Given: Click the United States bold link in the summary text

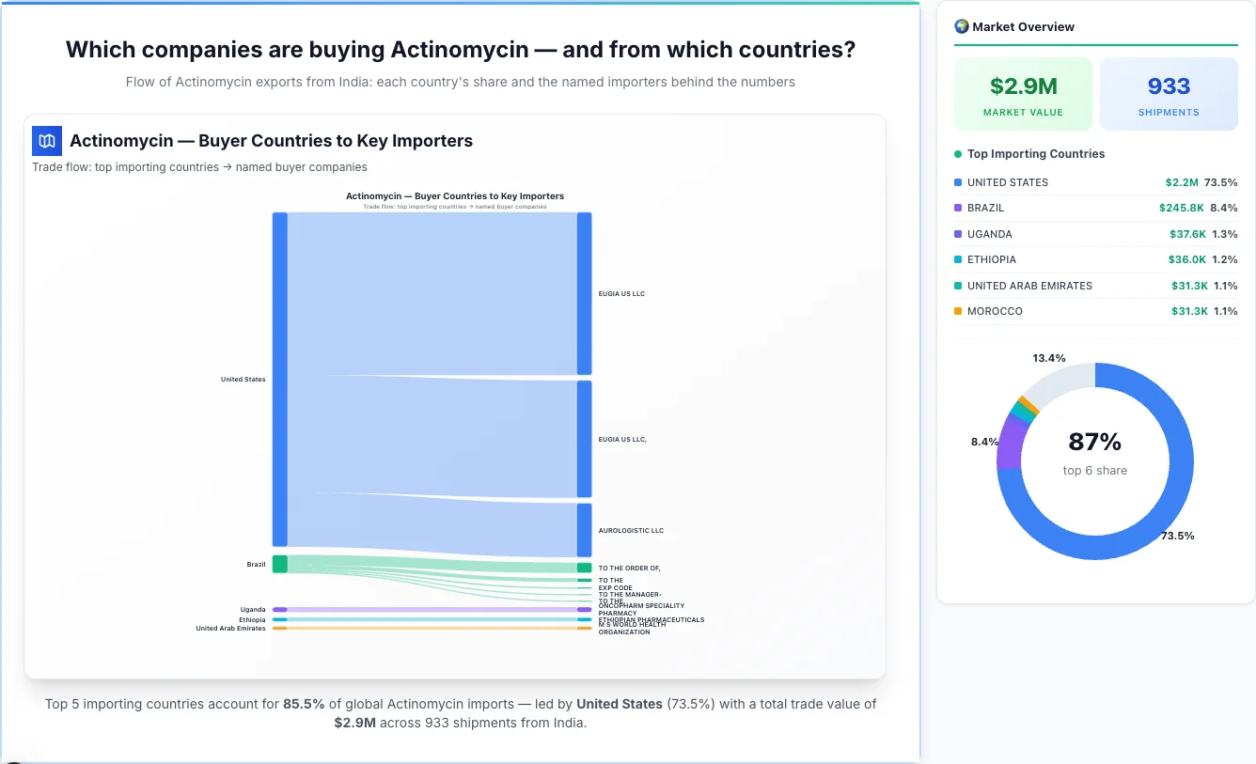Looking at the screenshot, I should tap(620, 703).
